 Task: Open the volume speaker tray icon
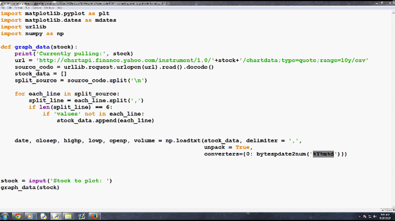click(375, 217)
